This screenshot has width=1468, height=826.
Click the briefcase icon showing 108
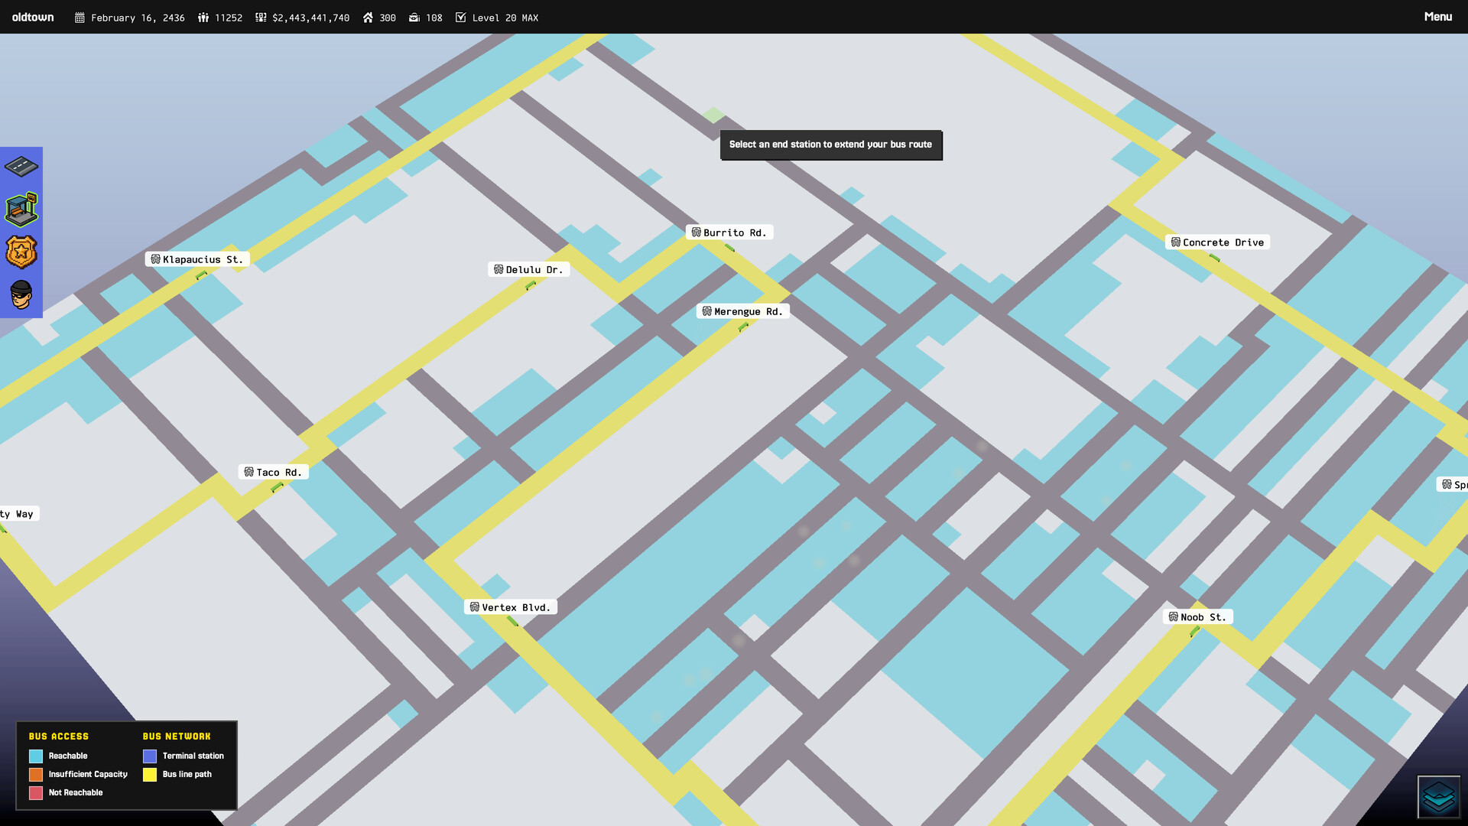pos(413,17)
